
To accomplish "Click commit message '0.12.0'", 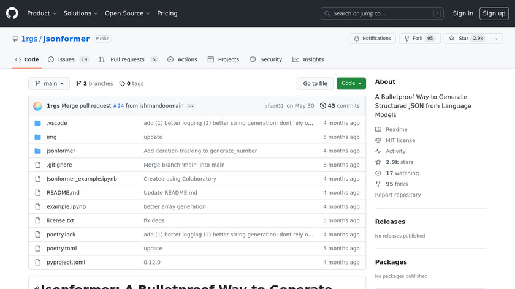I will (x=152, y=263).
